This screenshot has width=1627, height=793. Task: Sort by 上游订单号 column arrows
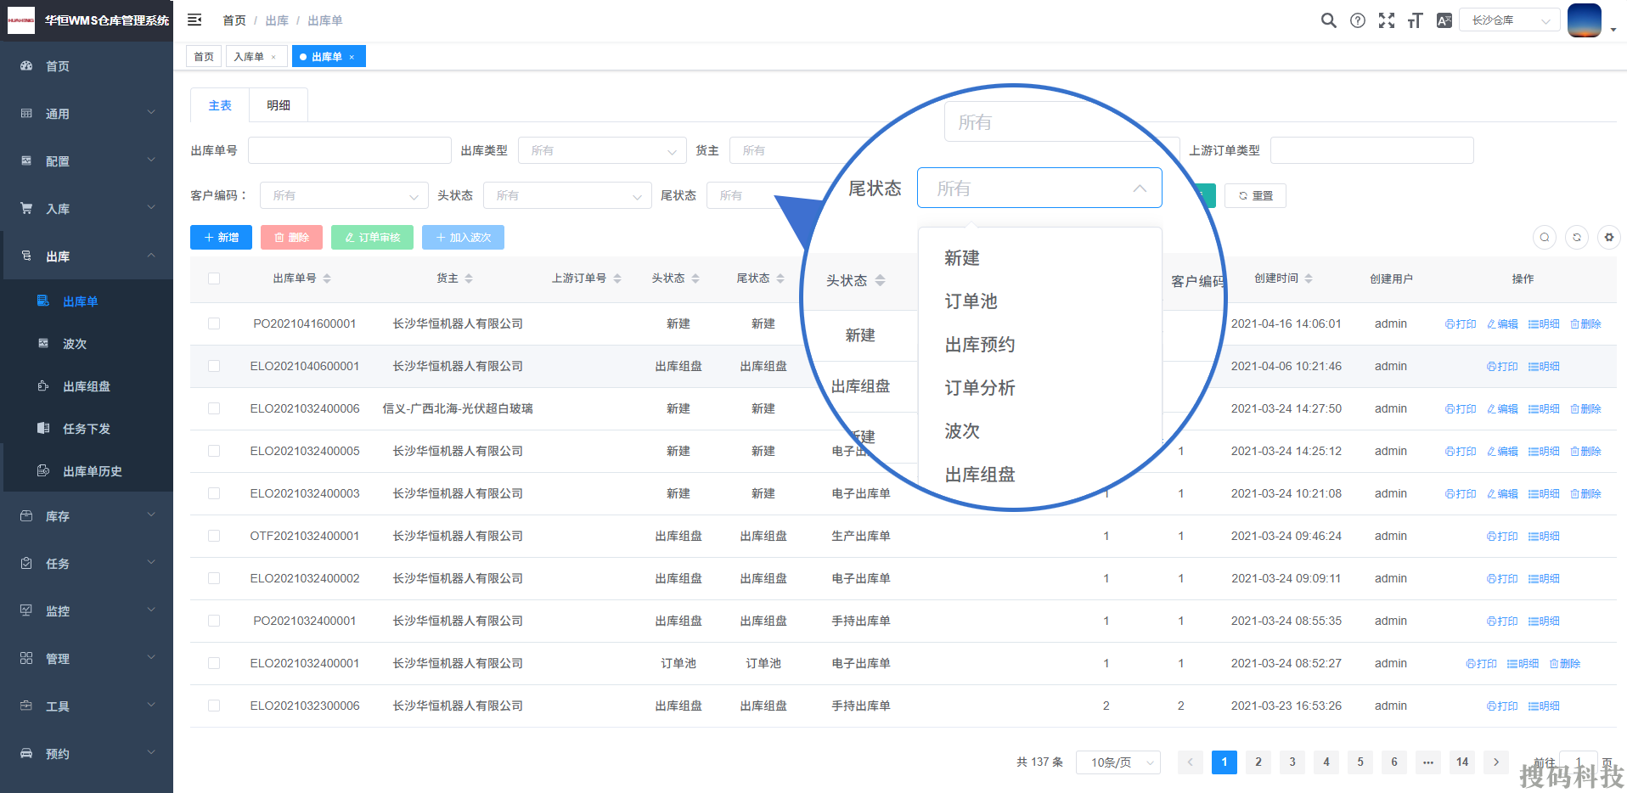pos(617,278)
